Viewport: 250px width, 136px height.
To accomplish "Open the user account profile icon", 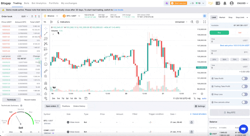I will click(232, 3).
